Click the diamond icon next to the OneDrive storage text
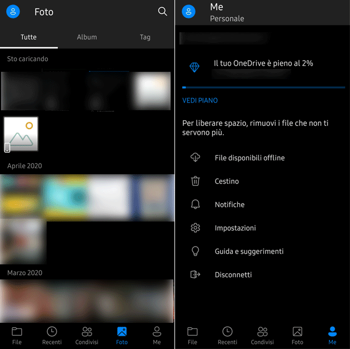The image size is (350, 349). [194, 67]
